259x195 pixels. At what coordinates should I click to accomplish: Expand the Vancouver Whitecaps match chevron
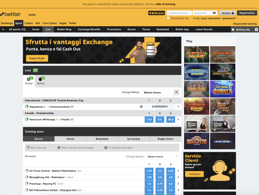pos(178,119)
